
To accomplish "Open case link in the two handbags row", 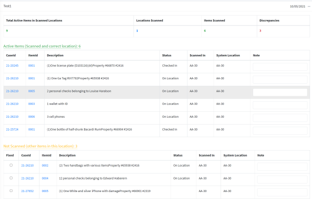I will (27, 166).
